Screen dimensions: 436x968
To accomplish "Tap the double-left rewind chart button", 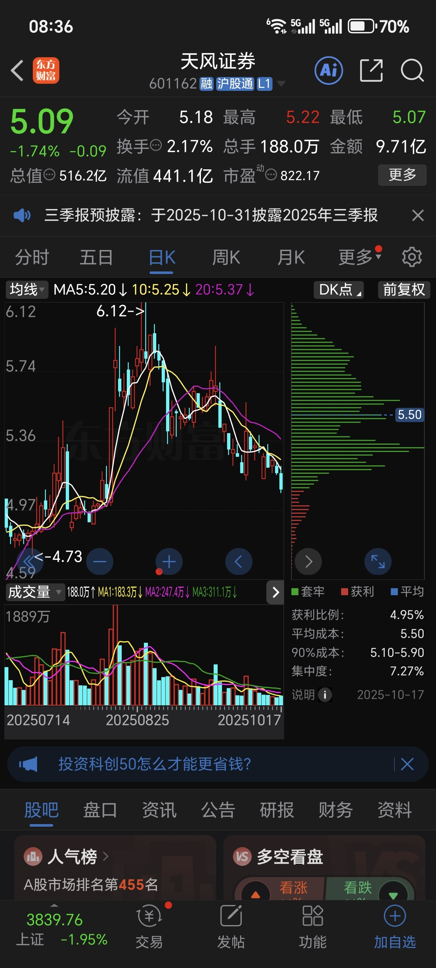I will pos(29,561).
